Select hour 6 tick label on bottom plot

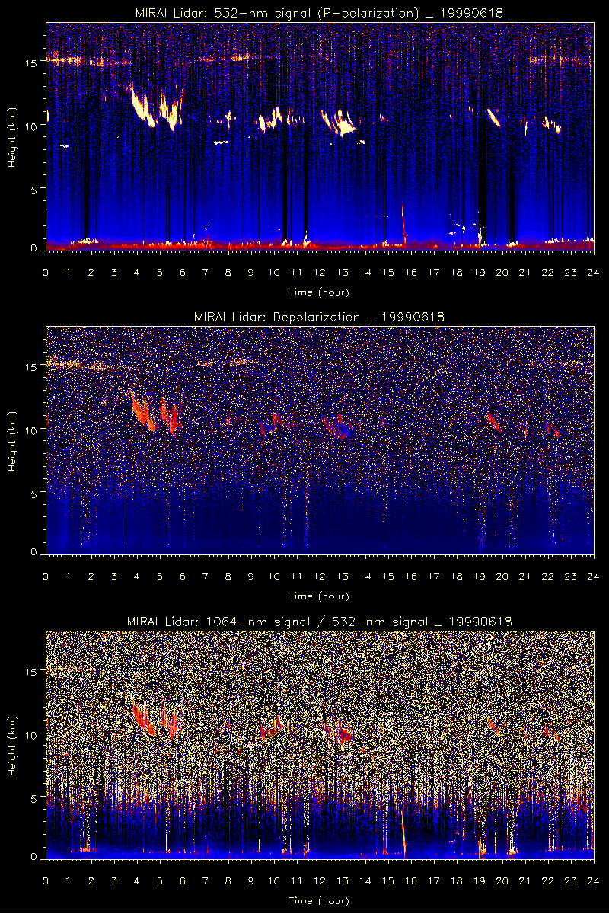[x=183, y=880]
